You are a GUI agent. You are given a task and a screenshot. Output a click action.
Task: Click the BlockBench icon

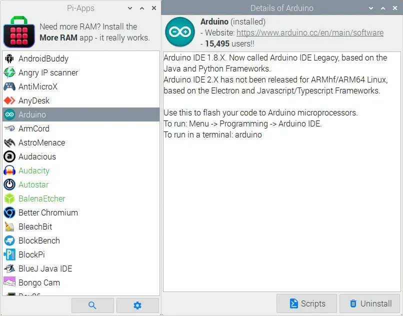(x=9, y=240)
